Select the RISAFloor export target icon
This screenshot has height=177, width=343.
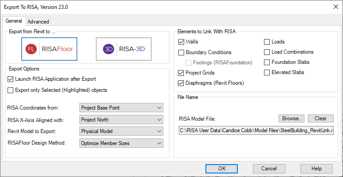pos(49,49)
